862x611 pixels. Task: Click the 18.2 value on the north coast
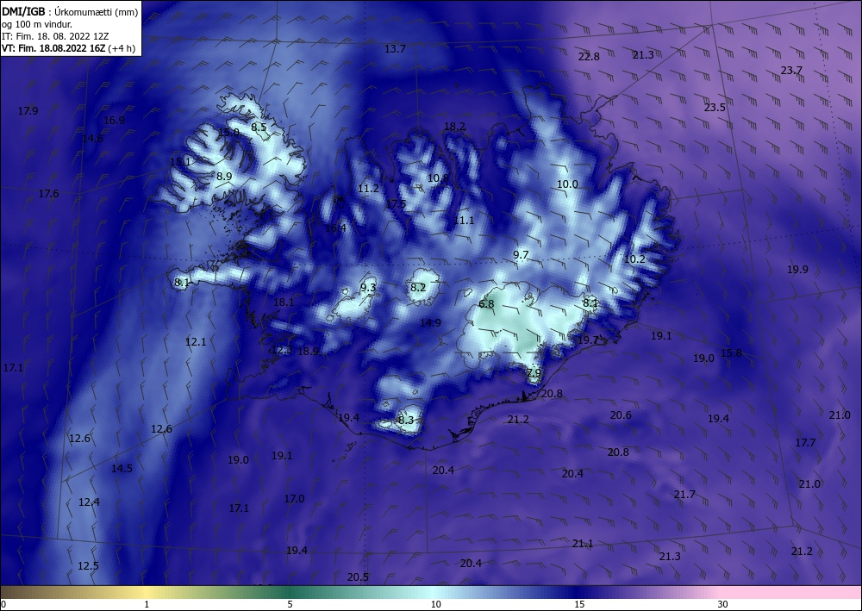coord(454,127)
